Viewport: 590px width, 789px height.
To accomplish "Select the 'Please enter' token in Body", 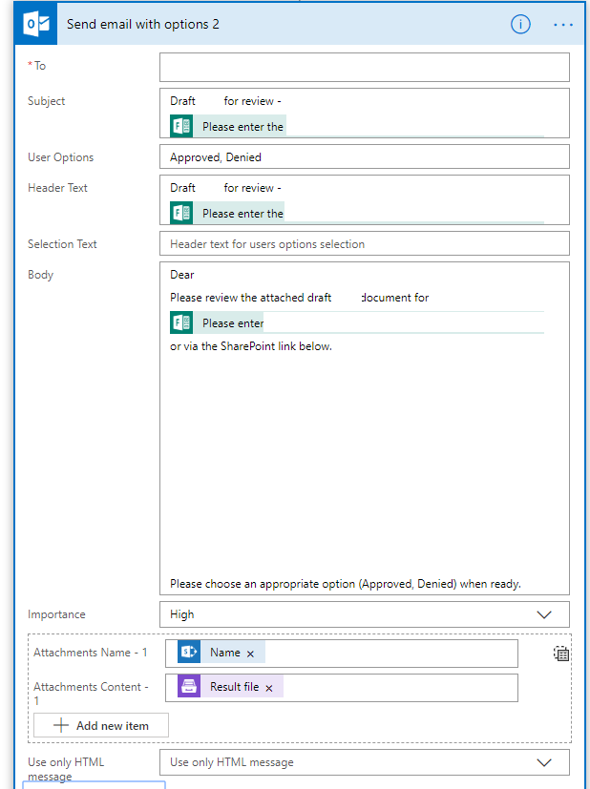I will tap(217, 322).
